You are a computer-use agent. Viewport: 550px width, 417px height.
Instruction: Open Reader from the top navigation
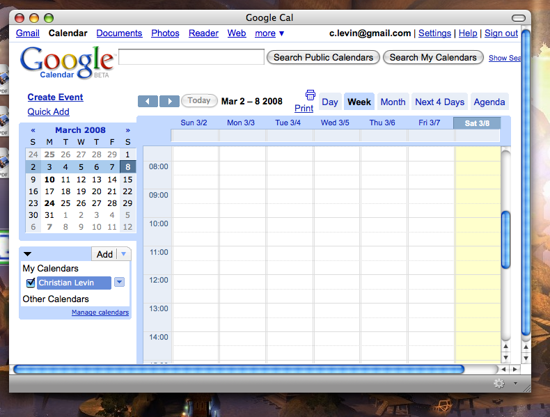tap(203, 33)
